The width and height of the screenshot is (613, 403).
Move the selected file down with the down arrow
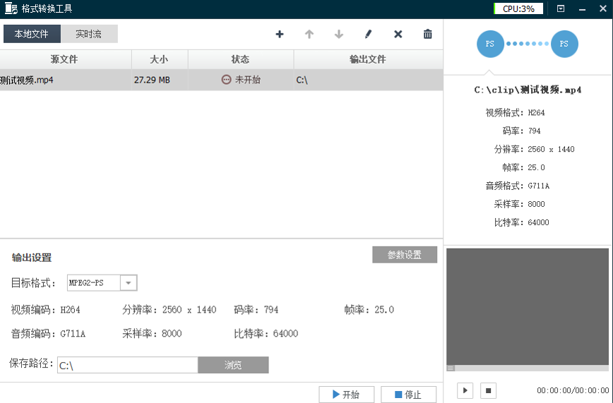(x=338, y=34)
